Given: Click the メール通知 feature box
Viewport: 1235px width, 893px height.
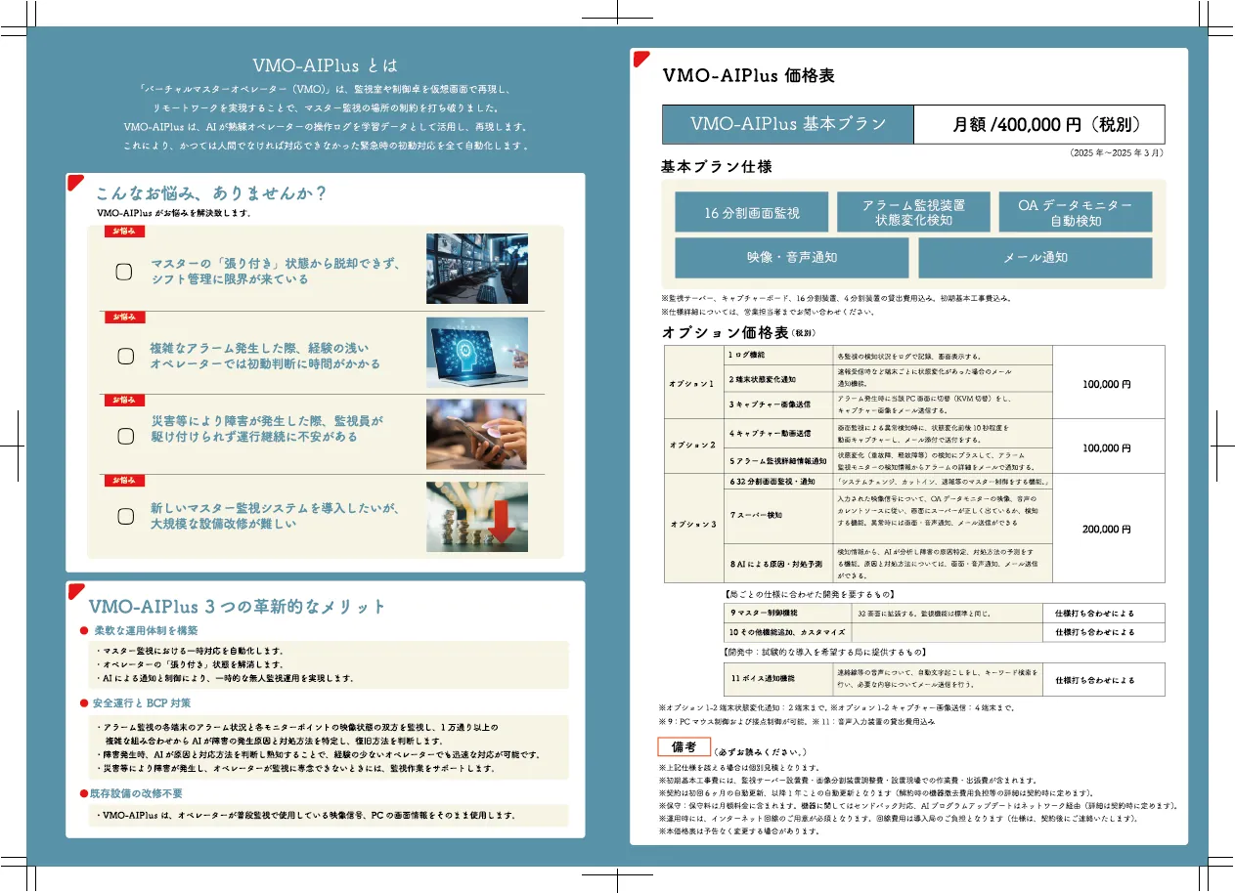Looking at the screenshot, I should click(x=1036, y=257).
